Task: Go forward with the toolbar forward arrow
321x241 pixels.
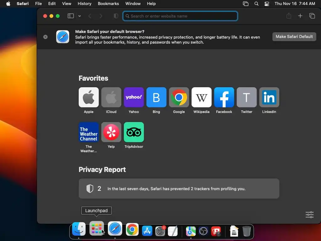Action: (101, 16)
